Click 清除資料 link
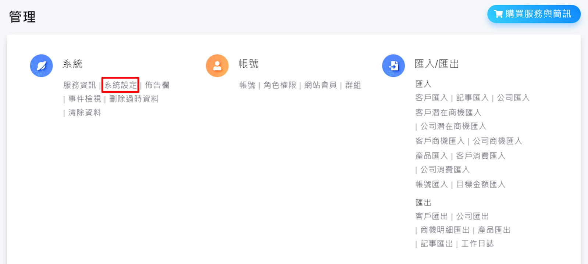 [x=85, y=113]
